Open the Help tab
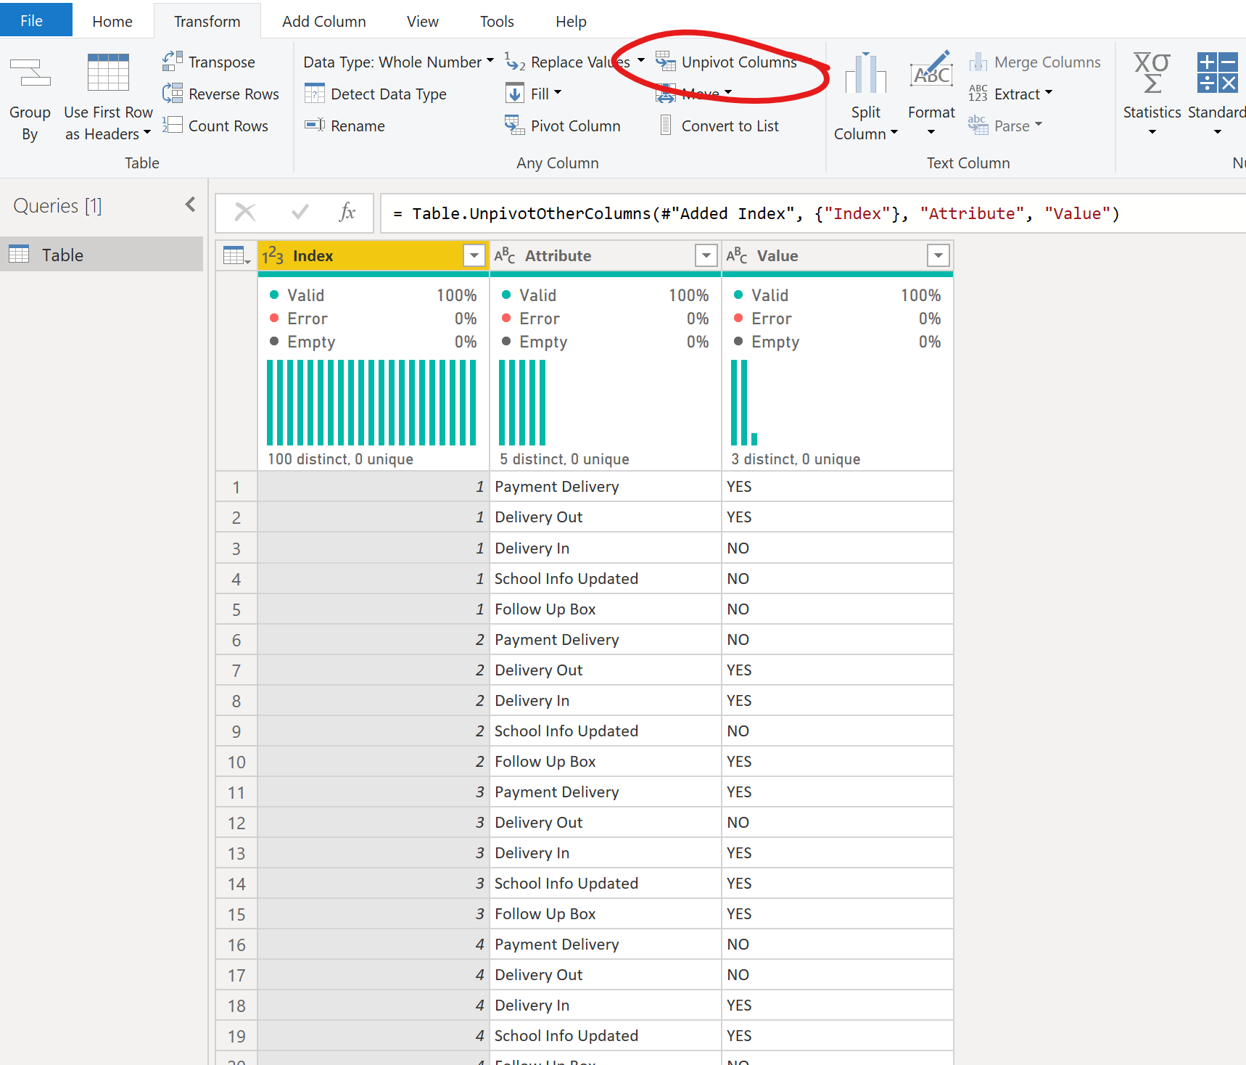The width and height of the screenshot is (1246, 1065). pyautogui.click(x=571, y=21)
